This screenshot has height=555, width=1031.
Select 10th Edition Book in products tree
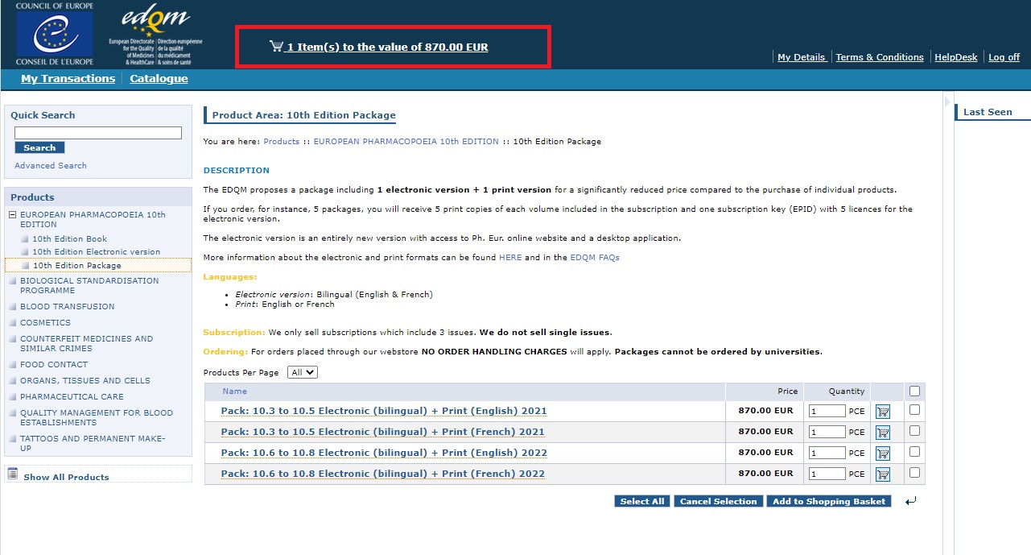pos(69,238)
